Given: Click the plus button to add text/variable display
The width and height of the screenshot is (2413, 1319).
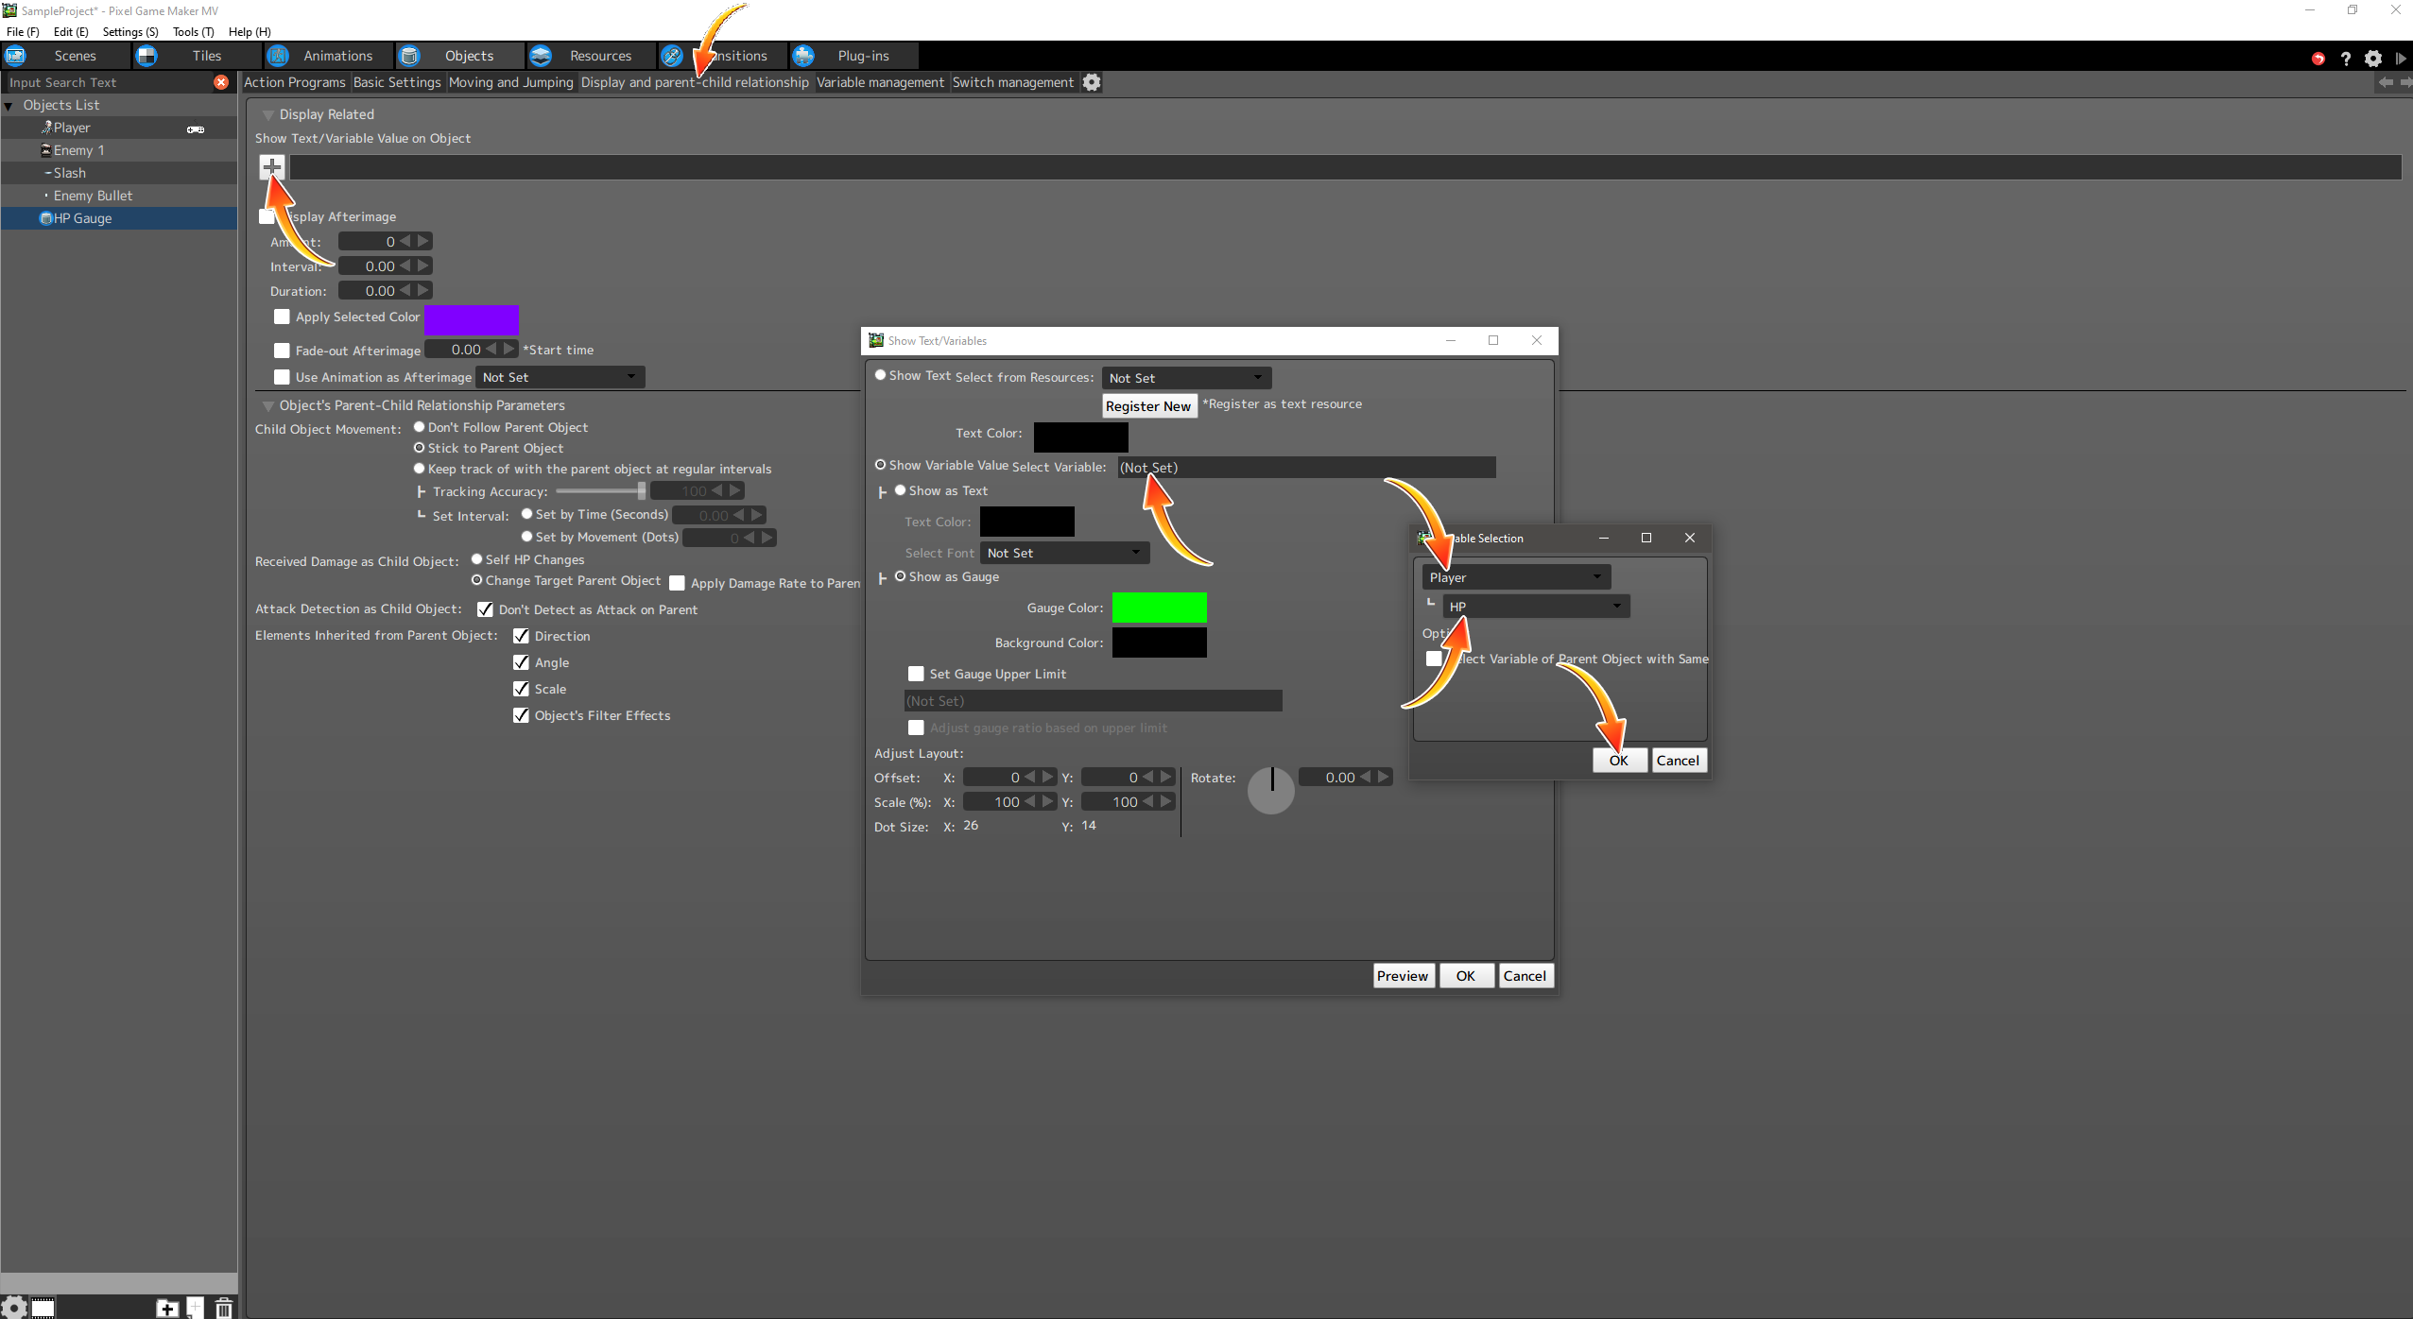Looking at the screenshot, I should coord(272,167).
